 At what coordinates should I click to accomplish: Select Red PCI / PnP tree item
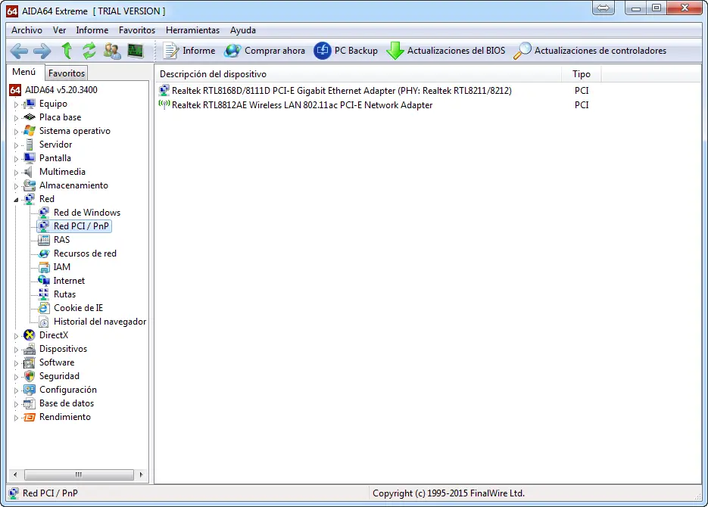coord(81,226)
